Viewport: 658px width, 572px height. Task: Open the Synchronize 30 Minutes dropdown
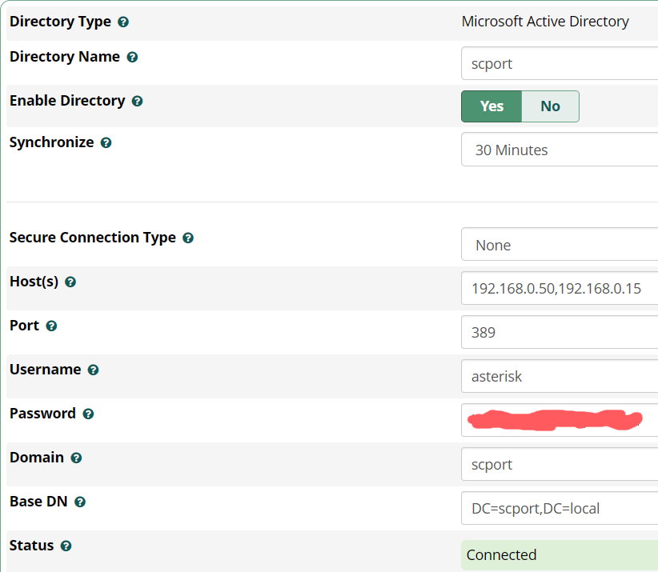click(x=560, y=150)
